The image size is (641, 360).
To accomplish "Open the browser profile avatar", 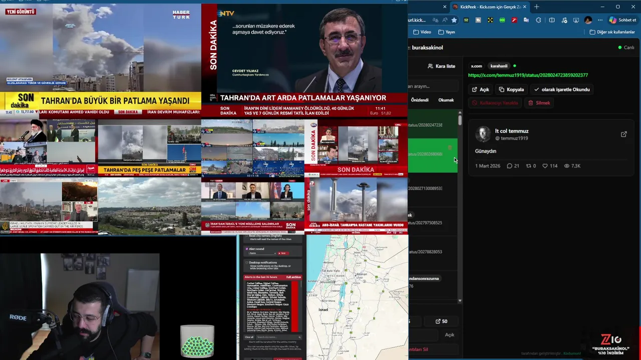I will point(588,20).
